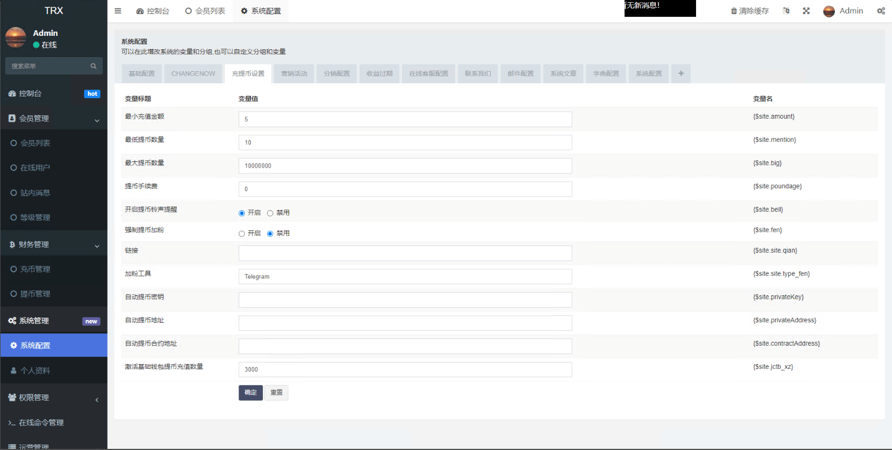
Task: Click the trash icon for 清除缓存
Action: coord(734,11)
